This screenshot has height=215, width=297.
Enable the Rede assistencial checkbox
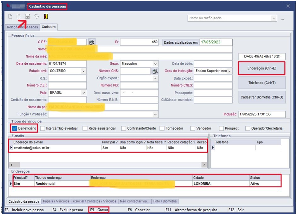coord(85,128)
